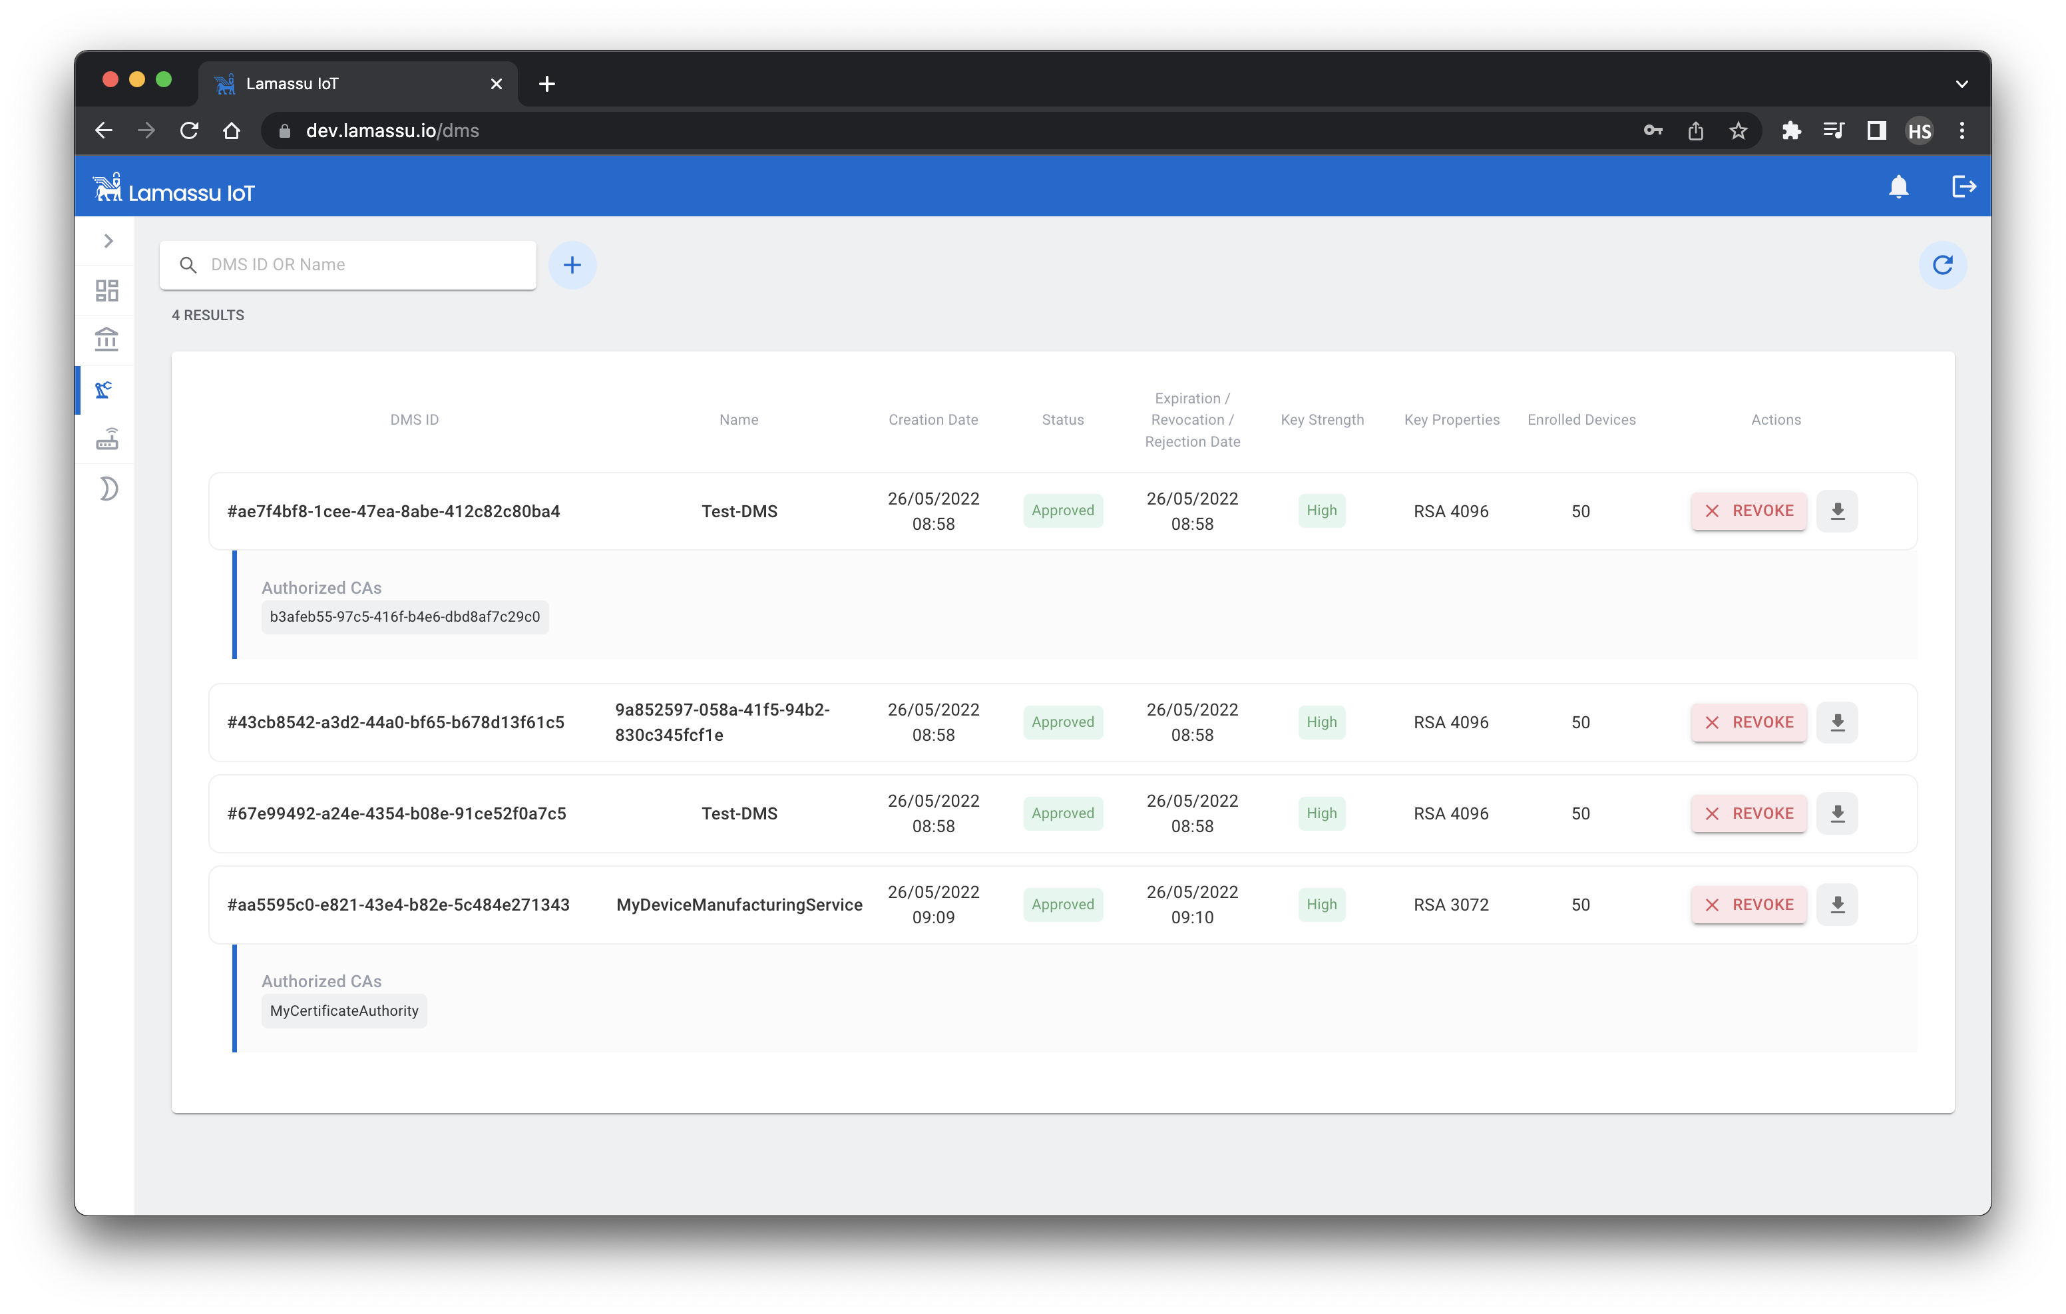2066x1314 pixels.
Task: Open browser extensions puzzle icon
Action: coord(1790,130)
